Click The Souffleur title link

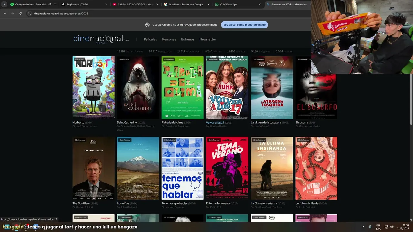pyautogui.click(x=81, y=204)
